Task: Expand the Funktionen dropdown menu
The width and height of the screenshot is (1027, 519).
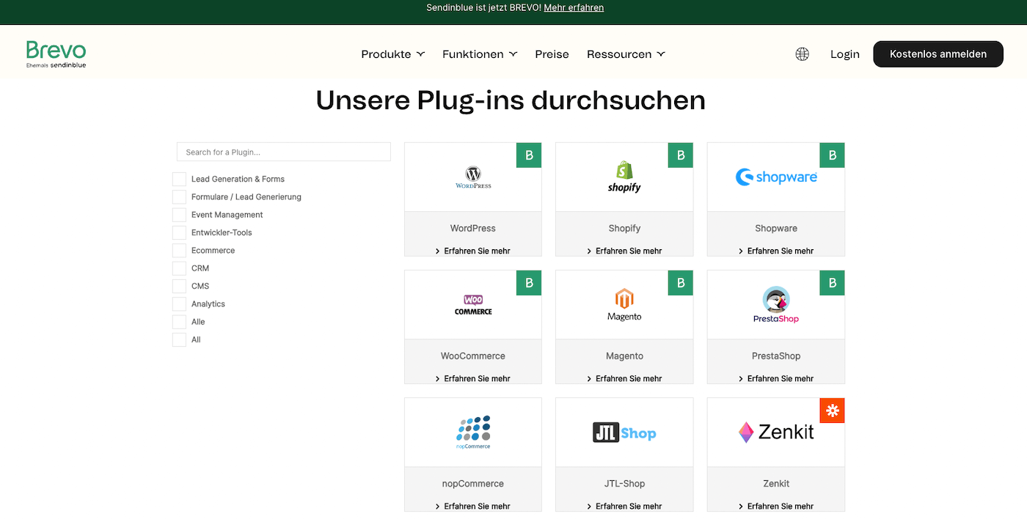Action: click(x=480, y=54)
